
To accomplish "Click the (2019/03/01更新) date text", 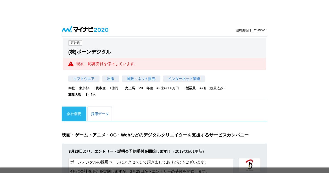I will point(189,151).
